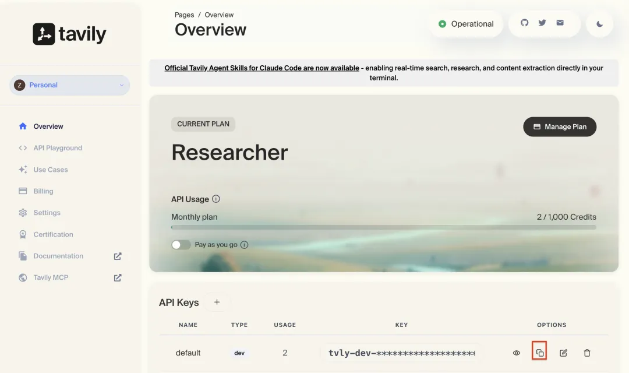Click the API Playground code brackets icon
Screen dimensions: 629x373
coord(23,148)
